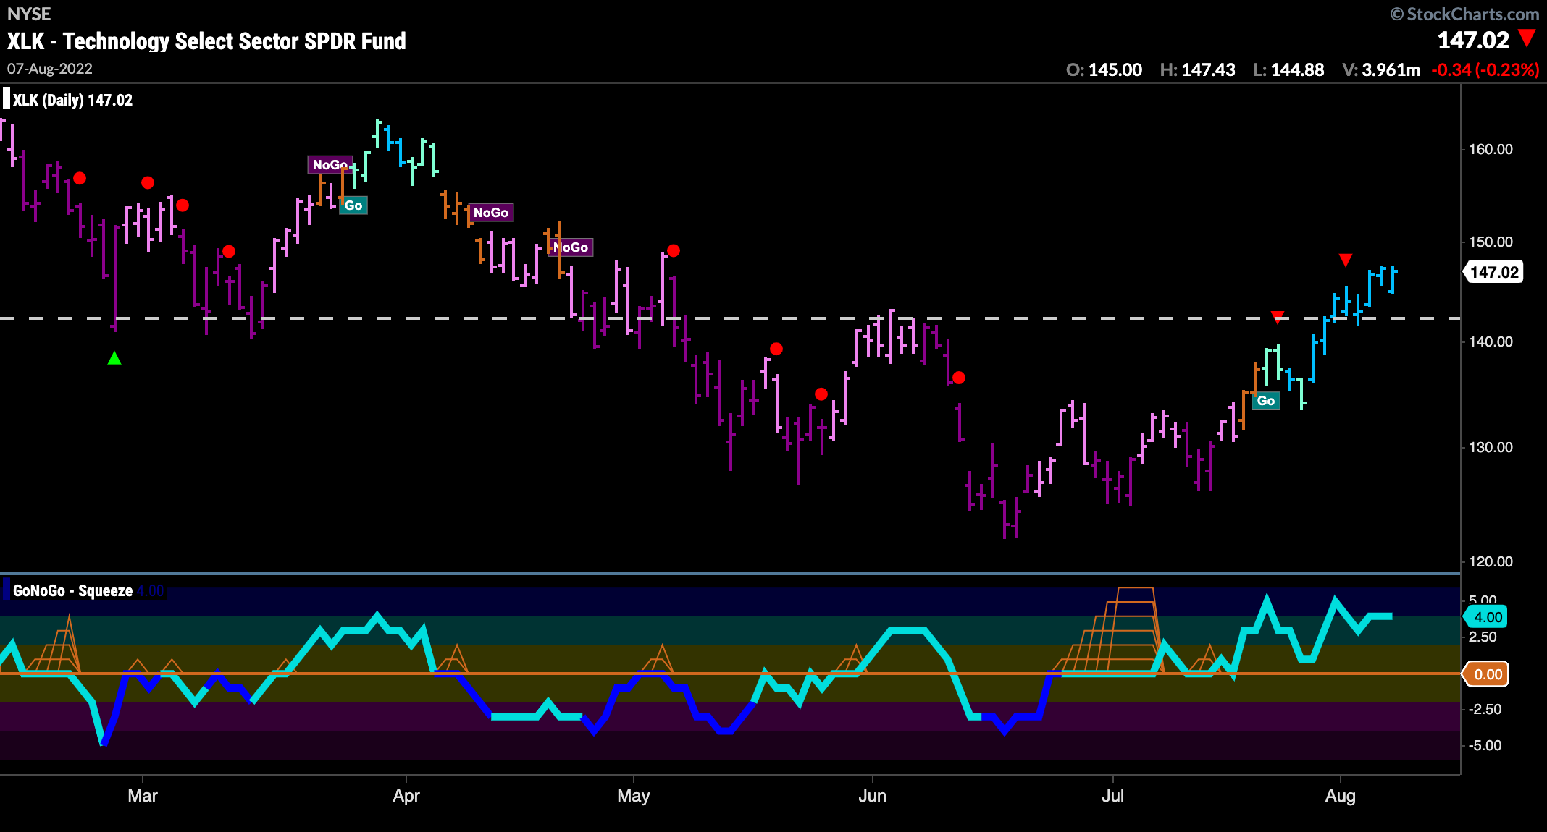Click the -5.00 oscillator axis label
This screenshot has height=832, width=1547.
point(1485,745)
